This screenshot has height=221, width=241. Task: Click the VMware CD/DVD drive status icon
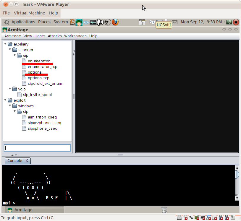point(185,217)
